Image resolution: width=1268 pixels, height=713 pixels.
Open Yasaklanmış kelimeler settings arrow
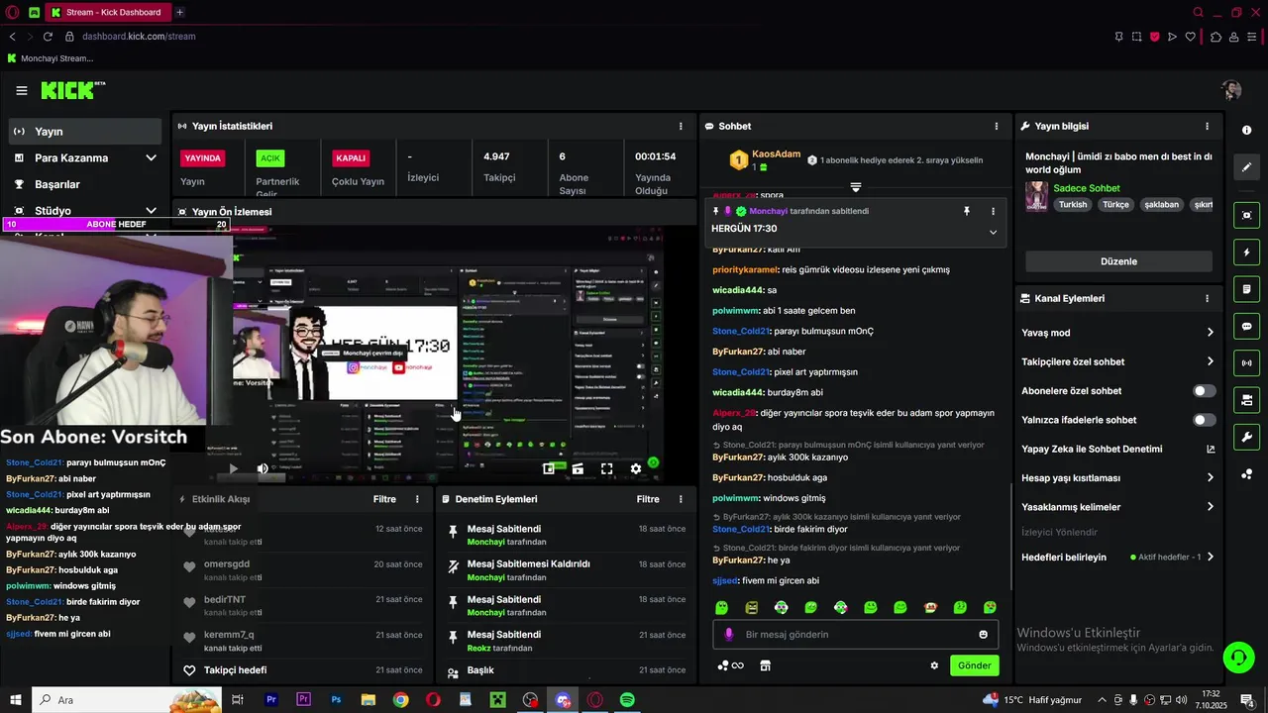click(x=1210, y=507)
